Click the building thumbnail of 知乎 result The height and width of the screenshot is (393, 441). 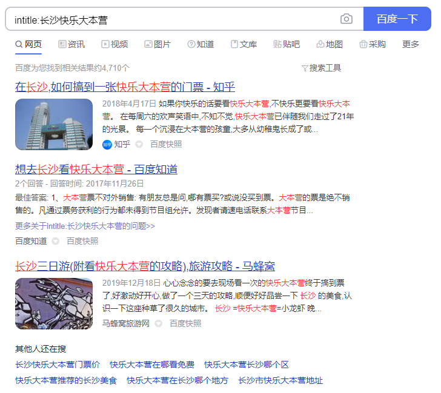click(54, 124)
